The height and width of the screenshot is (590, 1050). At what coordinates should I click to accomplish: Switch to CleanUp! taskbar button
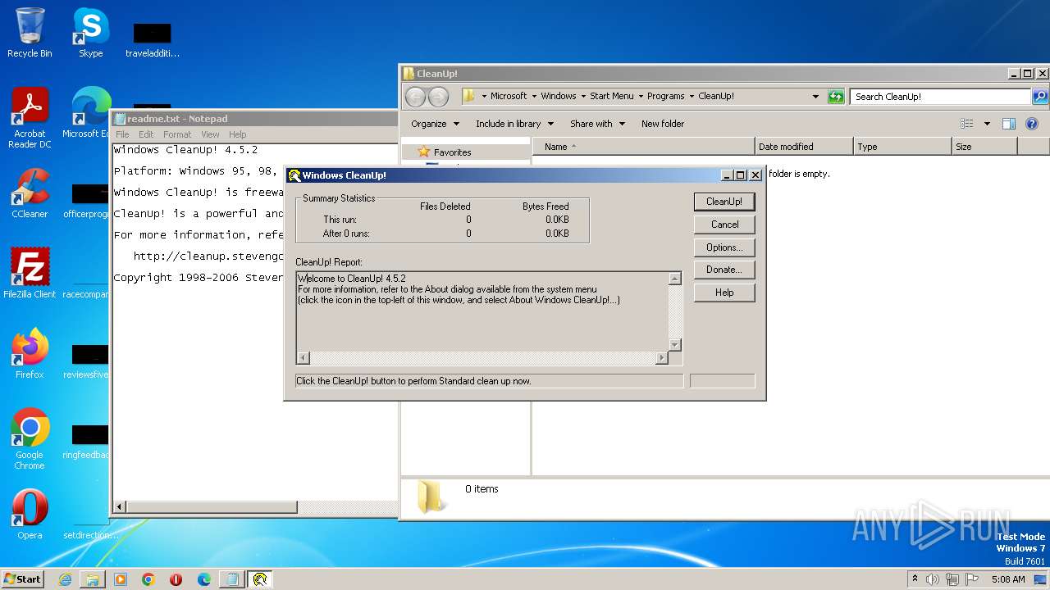tap(260, 579)
